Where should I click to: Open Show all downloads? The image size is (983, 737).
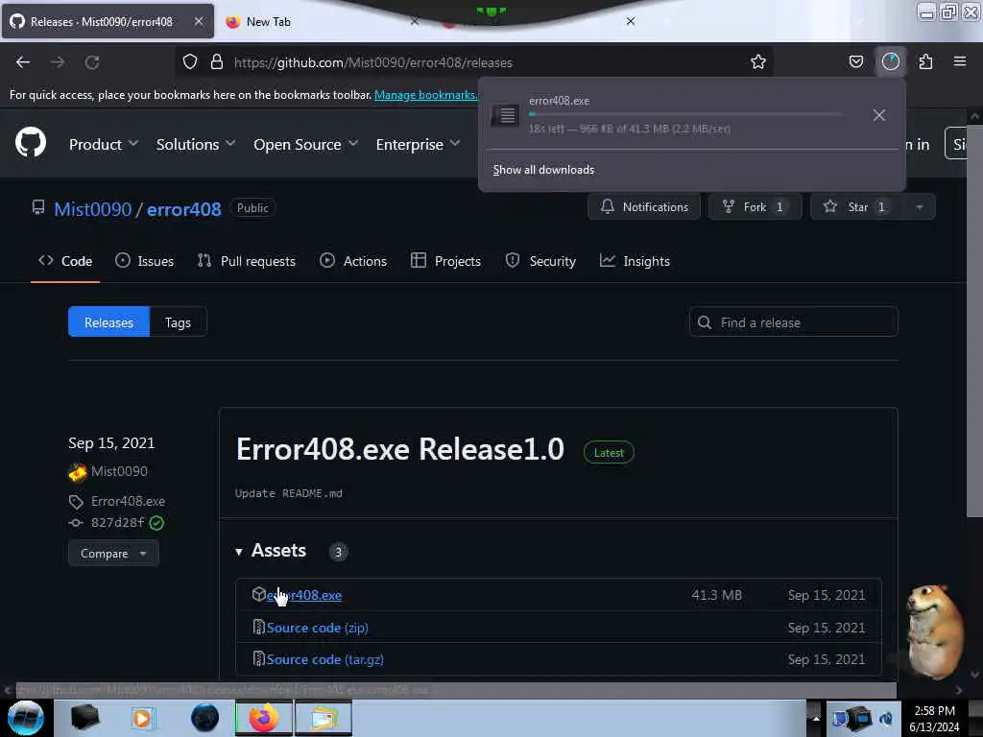pyautogui.click(x=543, y=170)
